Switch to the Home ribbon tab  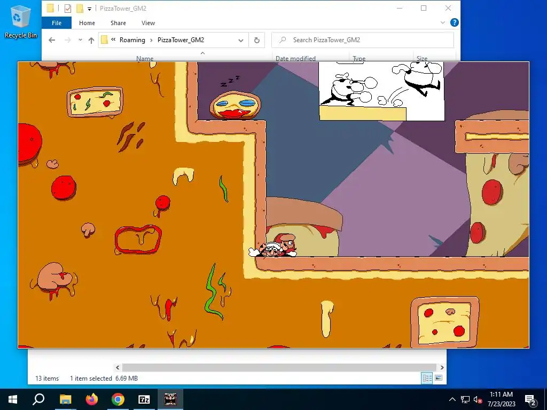click(x=87, y=23)
